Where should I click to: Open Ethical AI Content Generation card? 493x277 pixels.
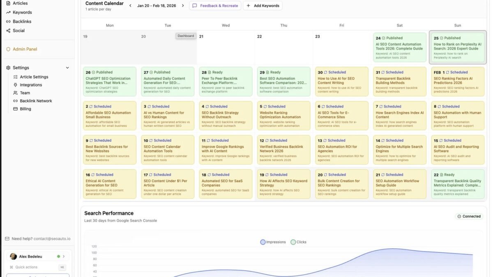coord(110,184)
